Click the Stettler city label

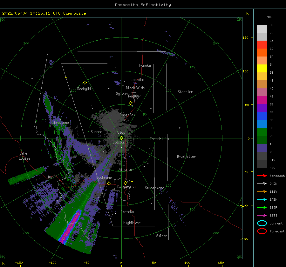click(x=185, y=92)
